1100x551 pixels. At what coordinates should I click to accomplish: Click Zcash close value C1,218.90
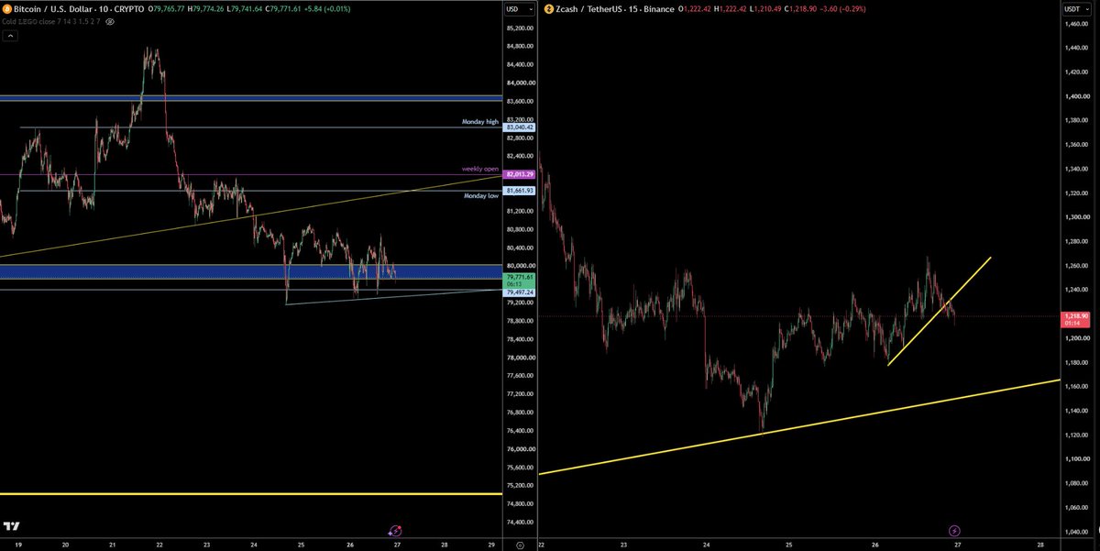click(798, 8)
